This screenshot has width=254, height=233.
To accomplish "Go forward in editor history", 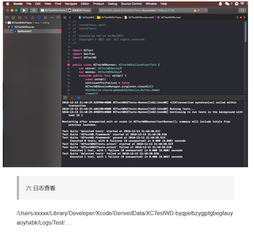I will tap(75, 17).
